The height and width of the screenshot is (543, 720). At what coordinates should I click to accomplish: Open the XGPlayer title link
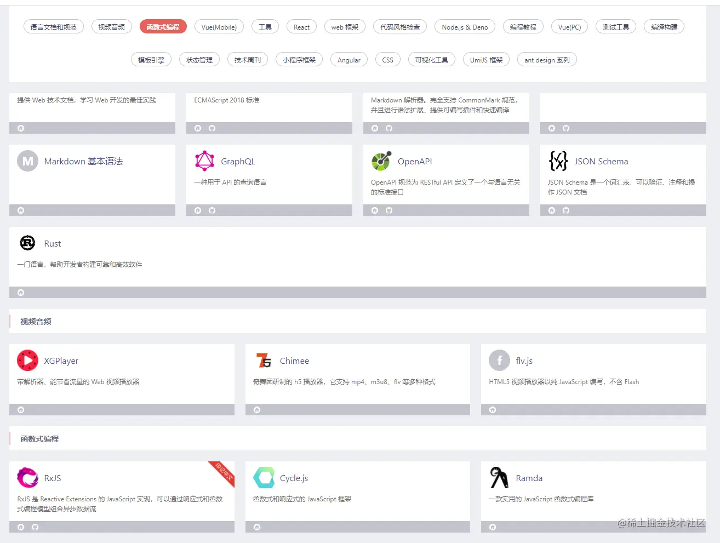61,361
